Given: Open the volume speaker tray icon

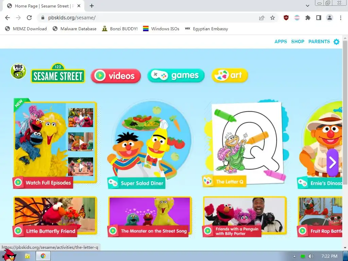Looking at the screenshot, I should pos(311,256).
